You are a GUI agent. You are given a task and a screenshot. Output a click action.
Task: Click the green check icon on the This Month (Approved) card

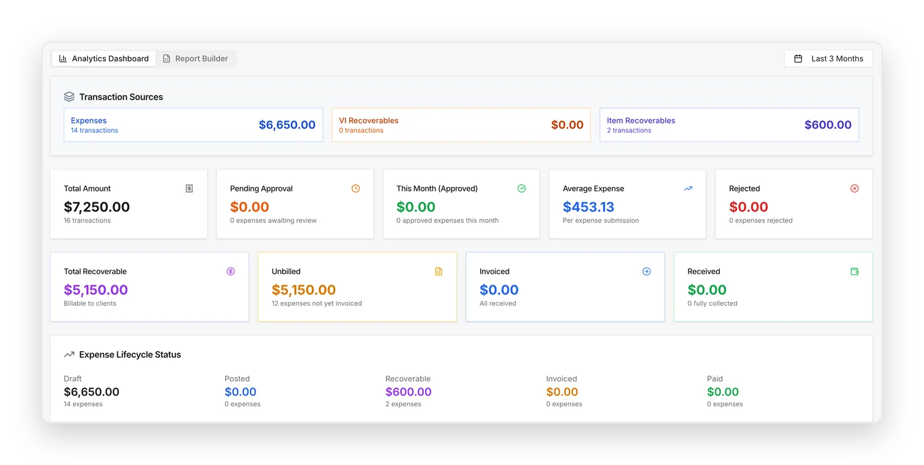[522, 188]
